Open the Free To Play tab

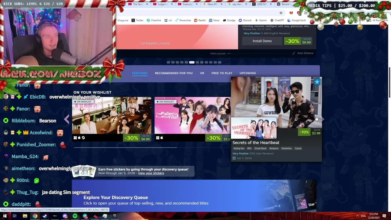[x=222, y=73]
